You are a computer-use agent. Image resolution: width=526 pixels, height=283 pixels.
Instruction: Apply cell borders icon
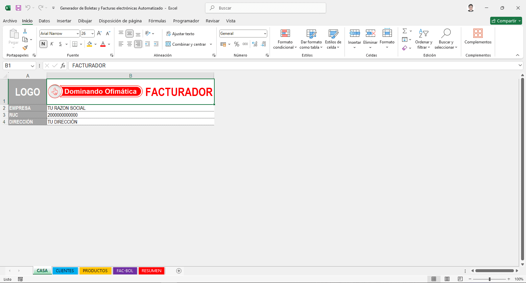click(x=75, y=44)
